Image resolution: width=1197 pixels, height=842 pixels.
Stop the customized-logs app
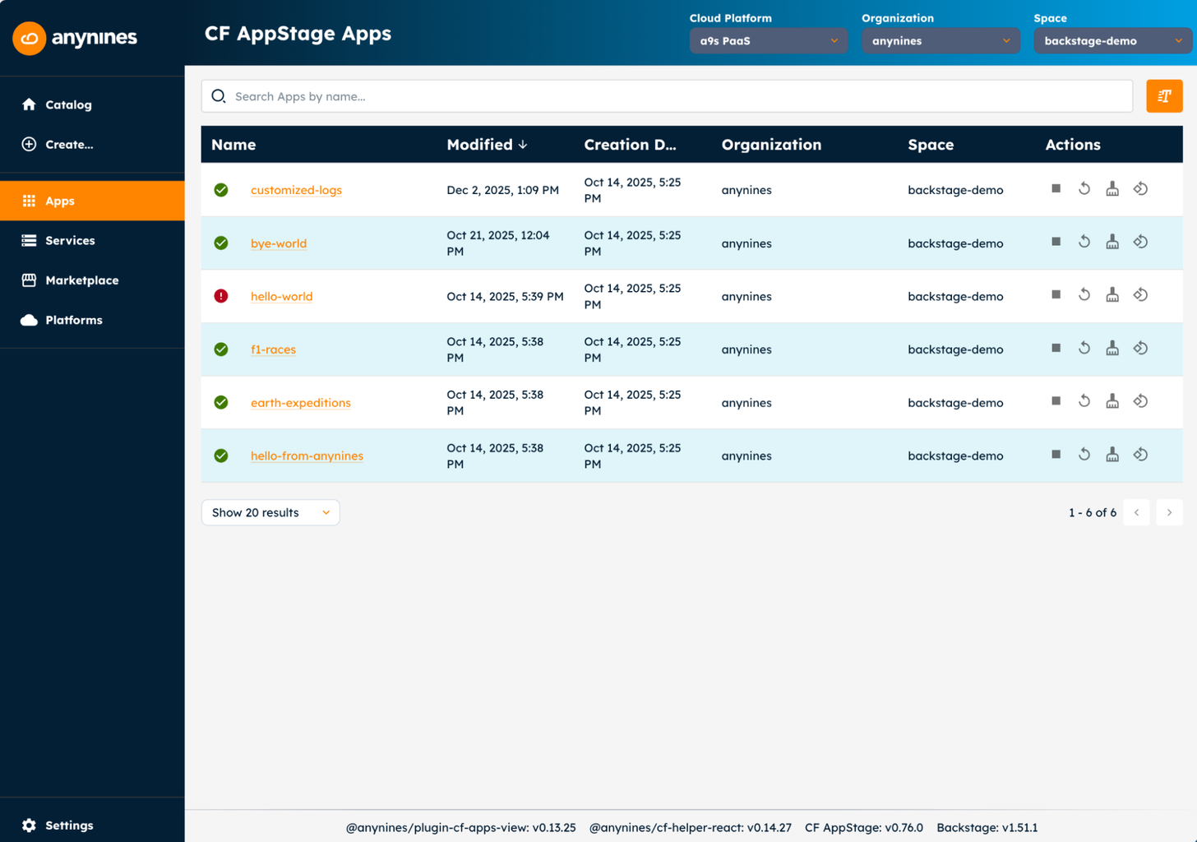pyautogui.click(x=1056, y=189)
